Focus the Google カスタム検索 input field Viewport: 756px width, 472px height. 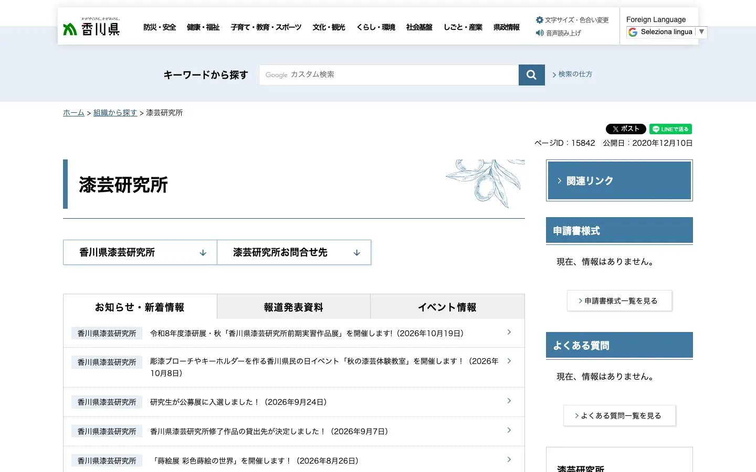click(x=388, y=75)
